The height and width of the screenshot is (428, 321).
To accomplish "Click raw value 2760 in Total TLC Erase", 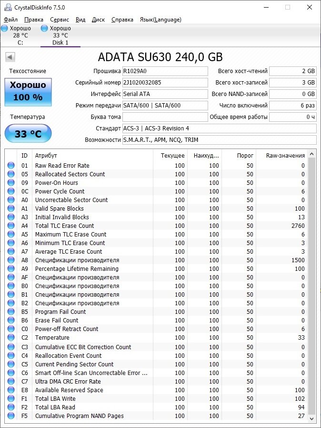I will (298, 226).
